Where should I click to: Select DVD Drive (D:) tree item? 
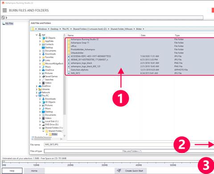tap(52, 124)
